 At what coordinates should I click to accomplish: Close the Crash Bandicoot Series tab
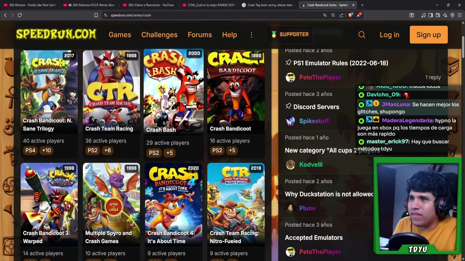353,5
